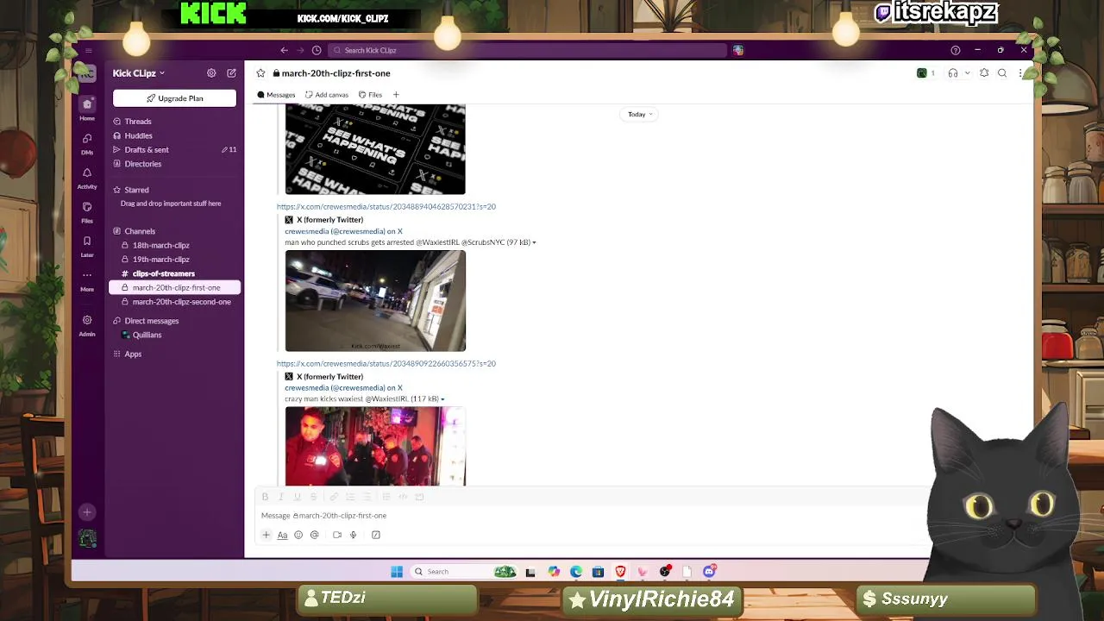This screenshot has width=1104, height=621.
Task: Open Quillians direct message
Action: 174,335
